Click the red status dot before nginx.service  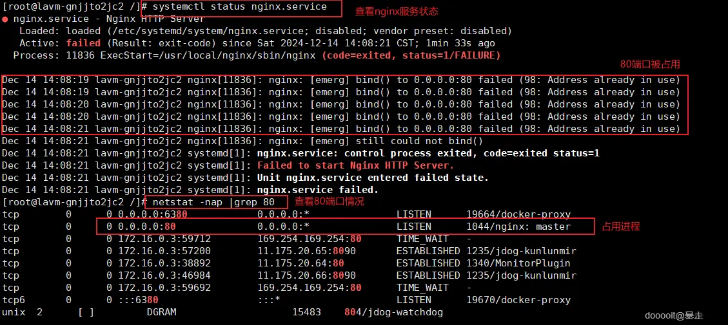coord(5,19)
